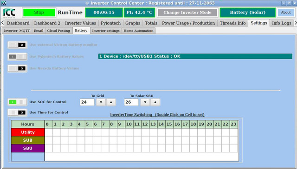Image resolution: width=297 pixels, height=169 pixels.
Task: Switch to the Pylontech tab
Action: click(x=110, y=23)
